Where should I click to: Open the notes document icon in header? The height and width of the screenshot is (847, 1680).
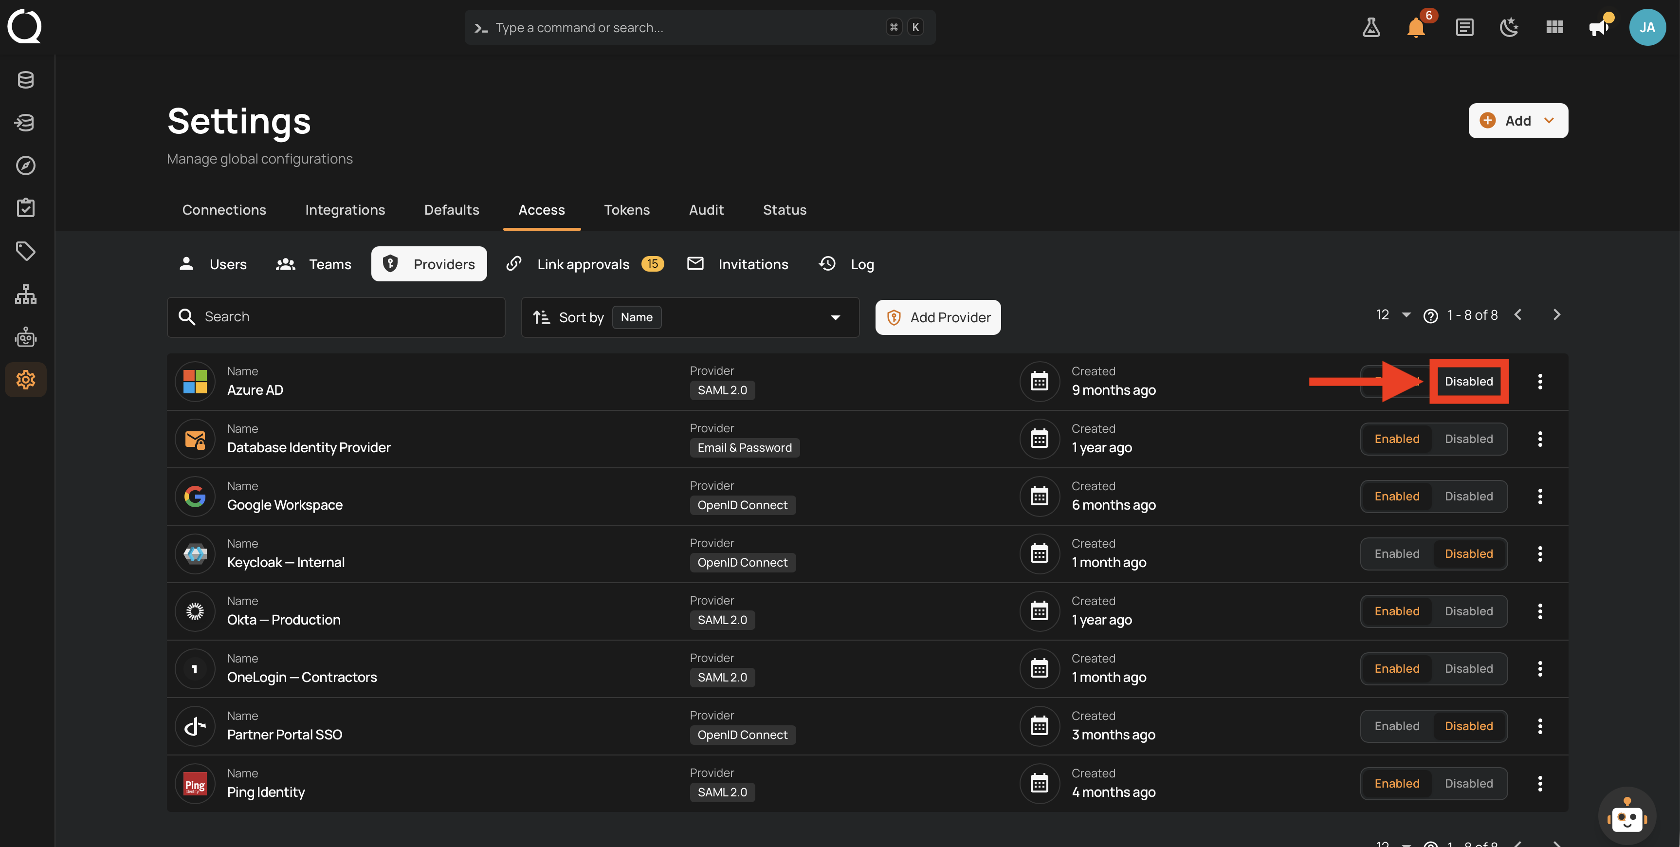(x=1464, y=27)
